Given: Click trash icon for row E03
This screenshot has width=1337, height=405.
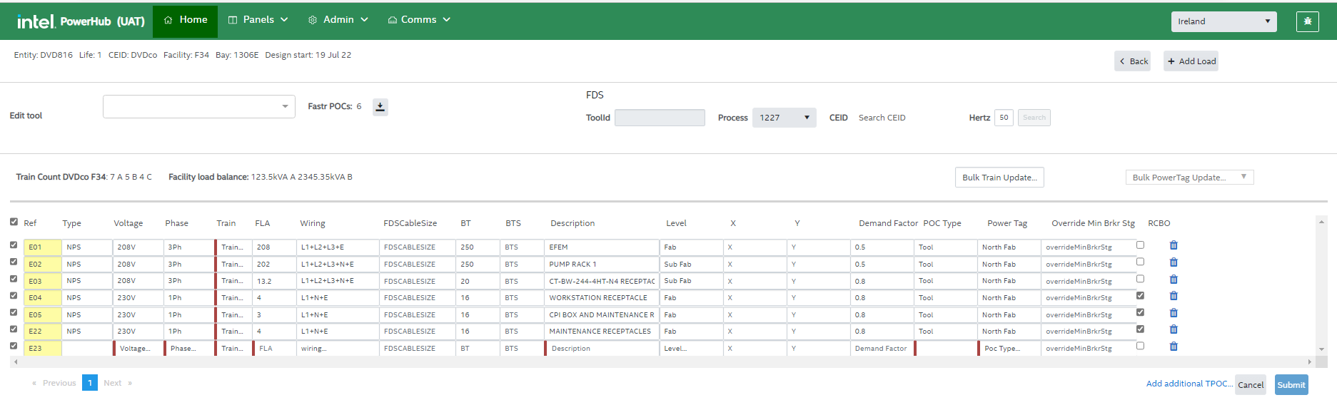Looking at the screenshot, I should (1174, 280).
